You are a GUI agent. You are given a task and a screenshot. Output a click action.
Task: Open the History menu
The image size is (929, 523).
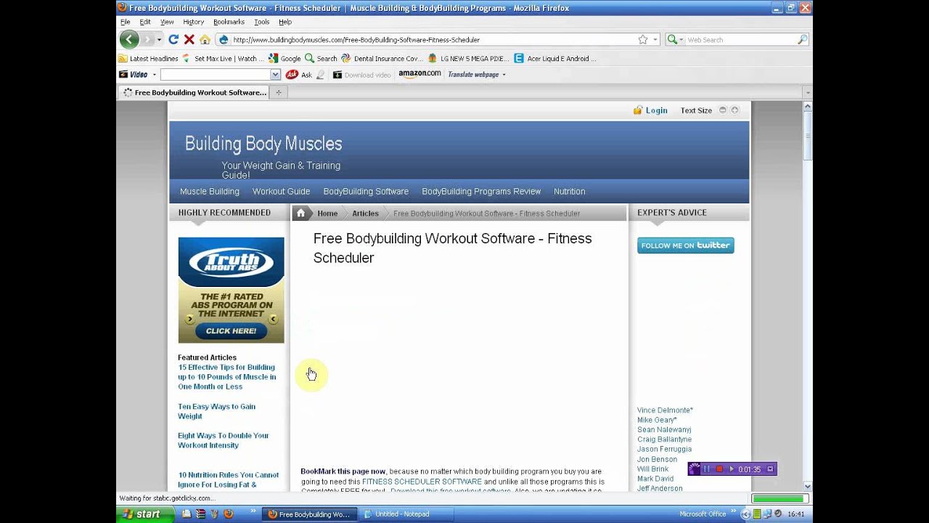click(193, 22)
